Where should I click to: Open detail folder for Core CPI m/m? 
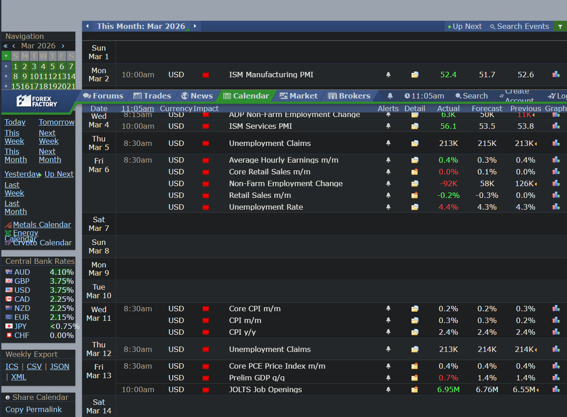pos(415,309)
